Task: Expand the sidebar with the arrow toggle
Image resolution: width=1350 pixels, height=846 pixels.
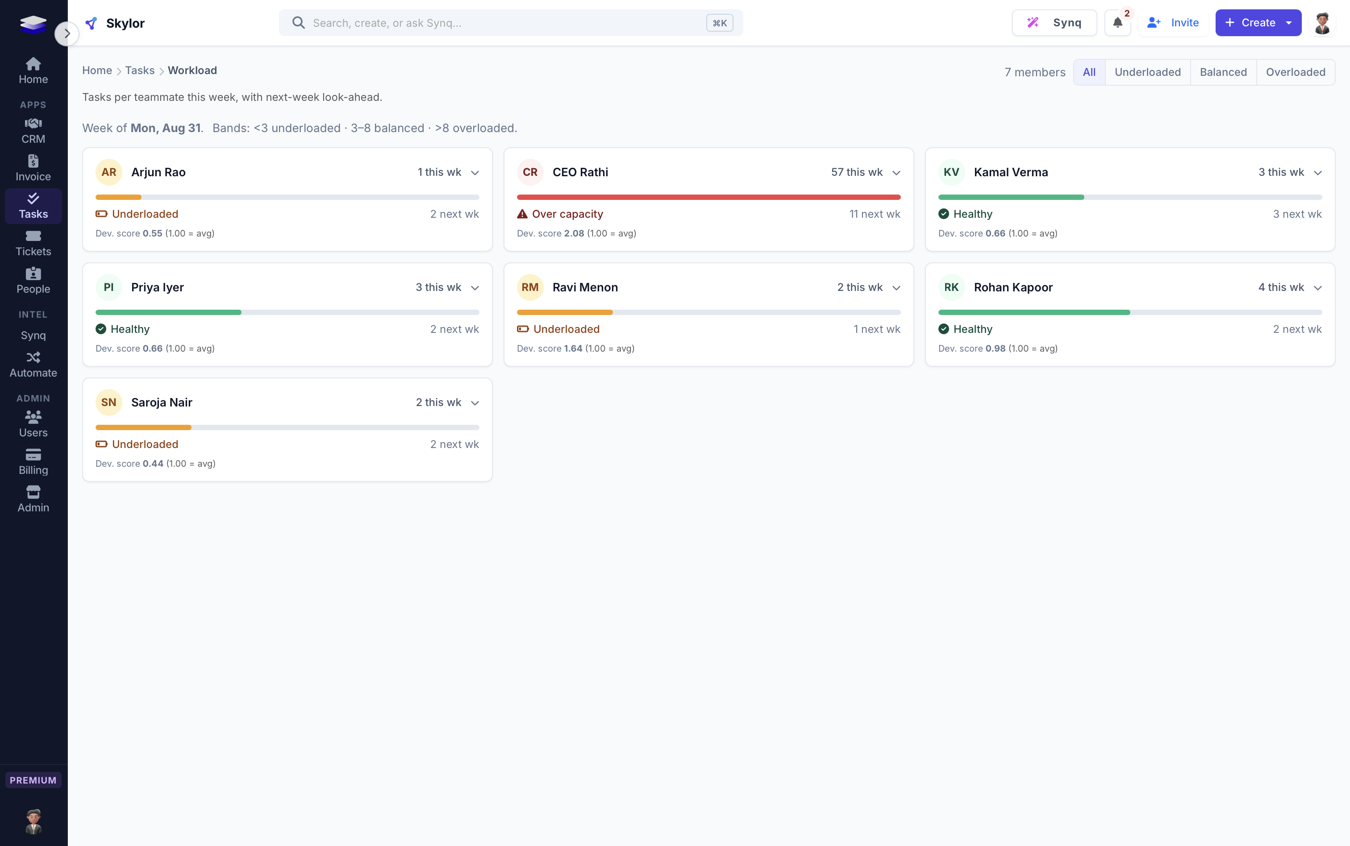Action: tap(67, 33)
